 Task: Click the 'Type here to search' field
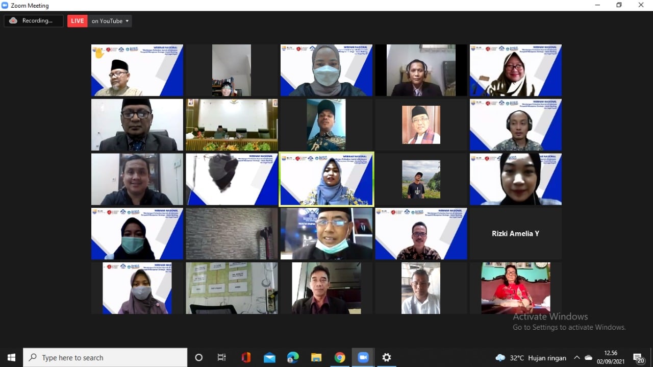[102, 357]
